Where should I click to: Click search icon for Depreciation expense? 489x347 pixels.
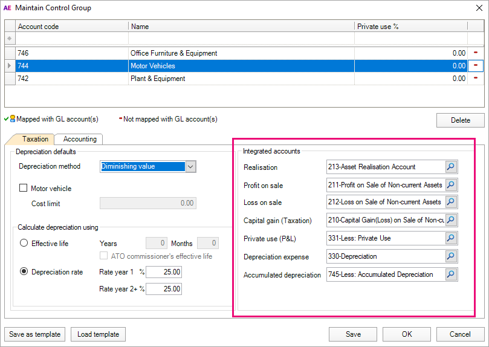(451, 256)
